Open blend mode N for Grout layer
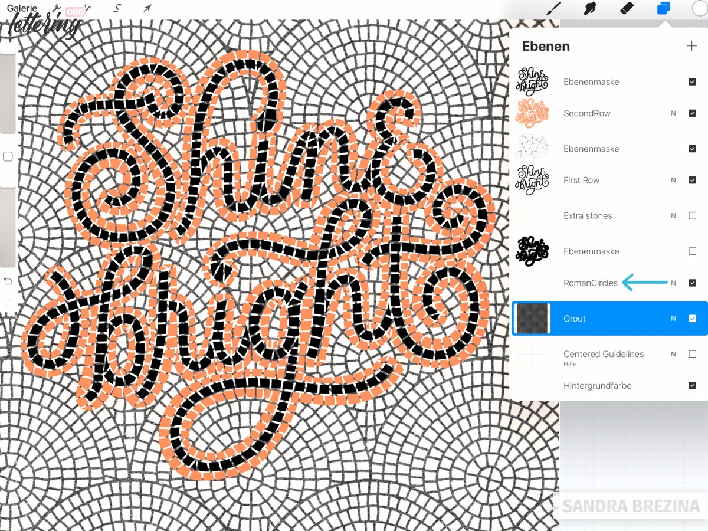The image size is (708, 531). point(673,319)
